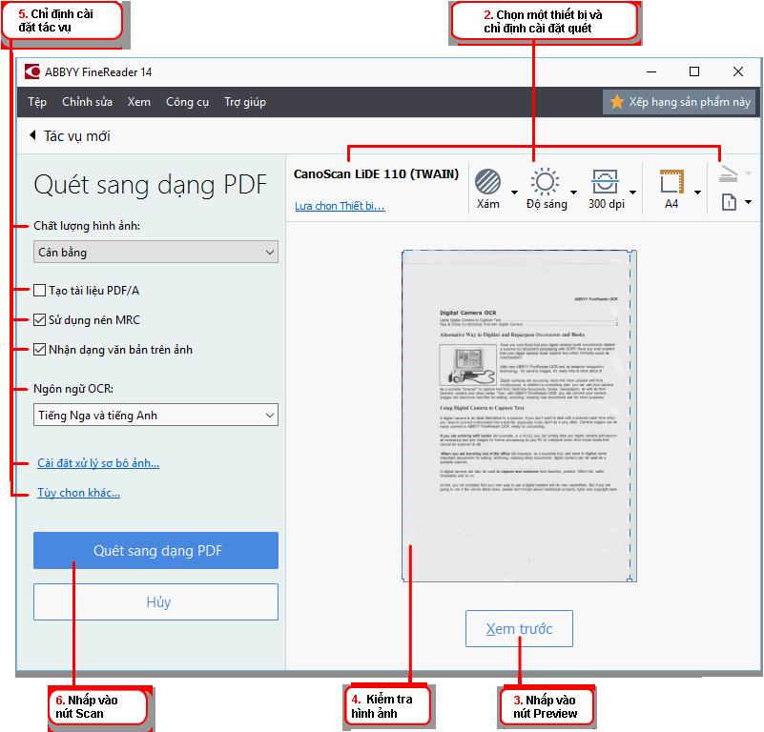Click the CanoScan LiDE 110 (TWAIN) device name
Viewport: 764px width, 732px height.
point(376,173)
